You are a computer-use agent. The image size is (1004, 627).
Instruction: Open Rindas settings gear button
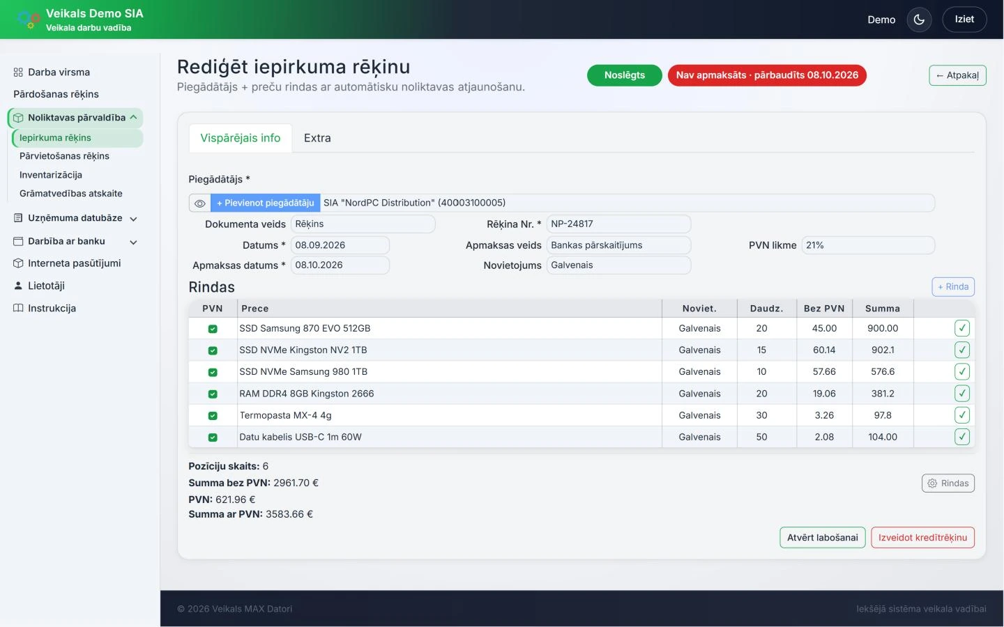tap(948, 483)
